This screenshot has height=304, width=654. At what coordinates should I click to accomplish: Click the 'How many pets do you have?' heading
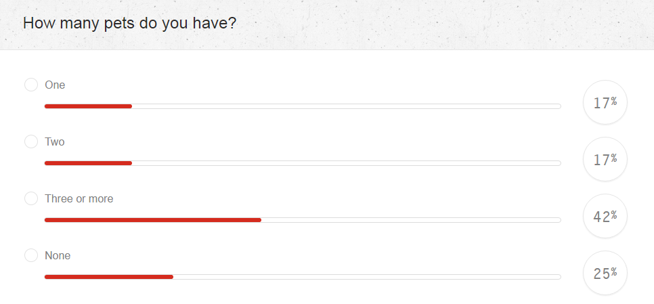coord(129,23)
